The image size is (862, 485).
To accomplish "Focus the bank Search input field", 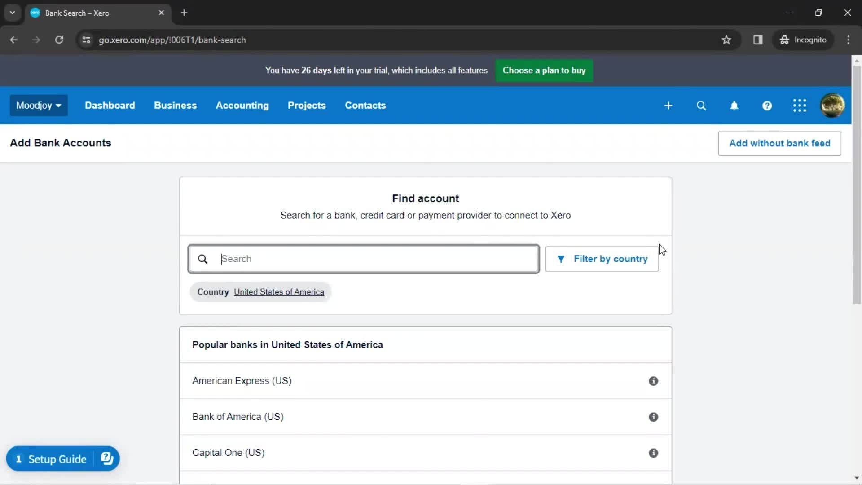I will click(x=364, y=259).
